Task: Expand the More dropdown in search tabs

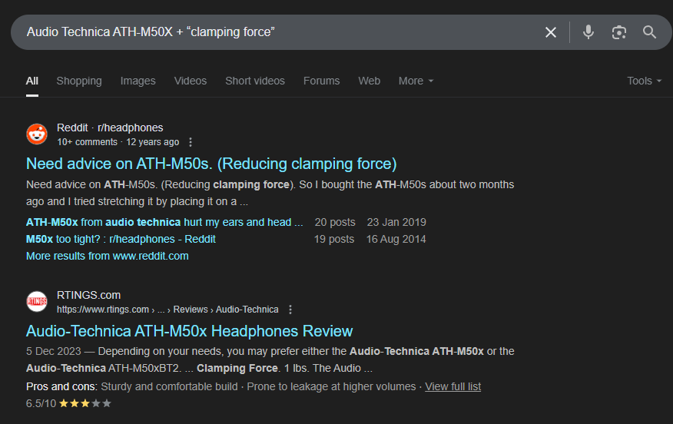Action: point(416,81)
